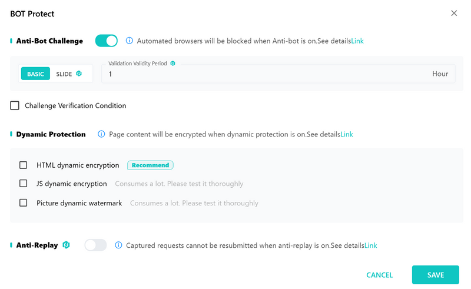Click info icon beside Anti-Bot Challenge description
Screen dimensions: 471x289
click(129, 41)
